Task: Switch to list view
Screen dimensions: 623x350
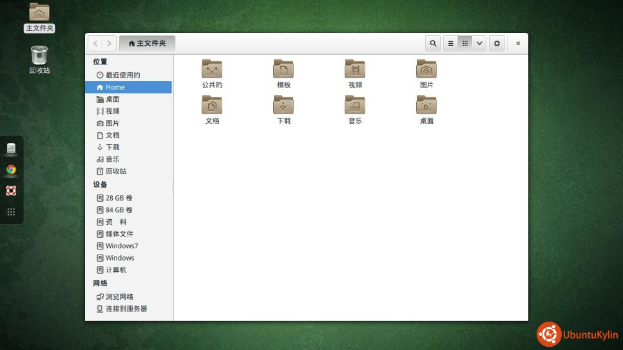Action: point(450,43)
